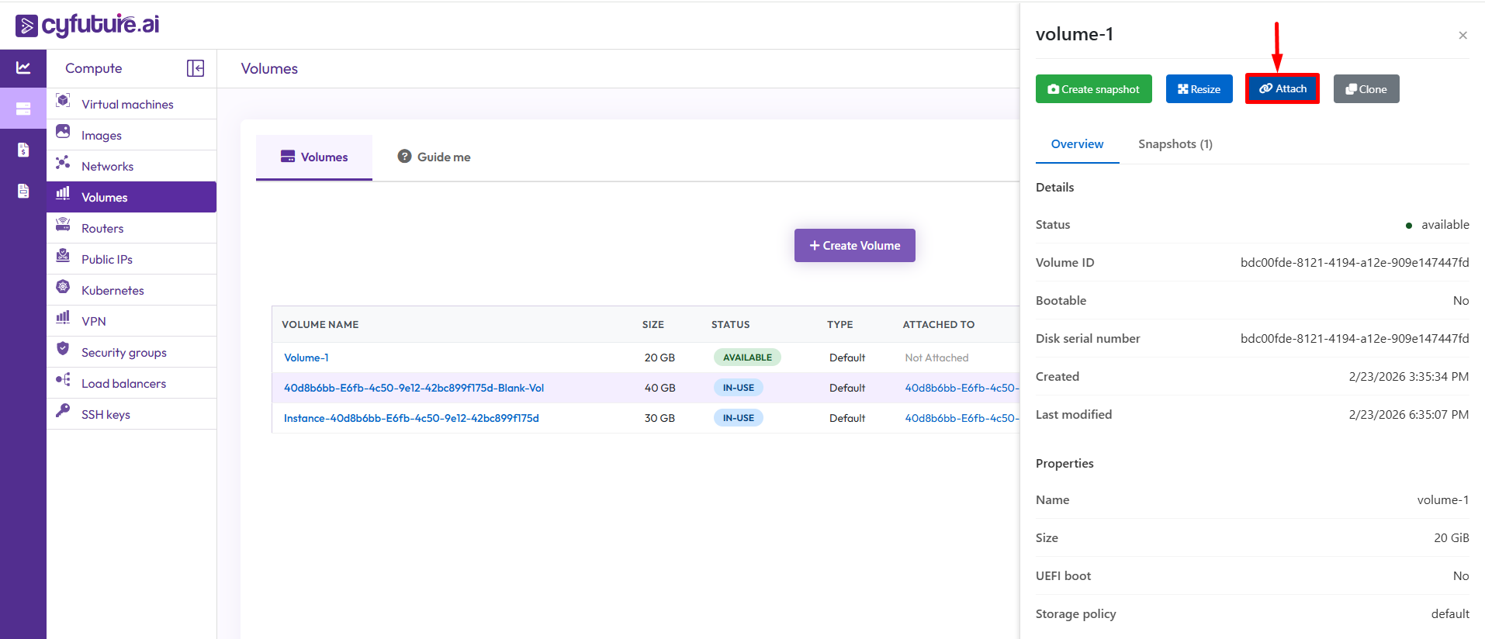The width and height of the screenshot is (1485, 639).
Task: Click the SSH keys key icon
Action: [63, 410]
